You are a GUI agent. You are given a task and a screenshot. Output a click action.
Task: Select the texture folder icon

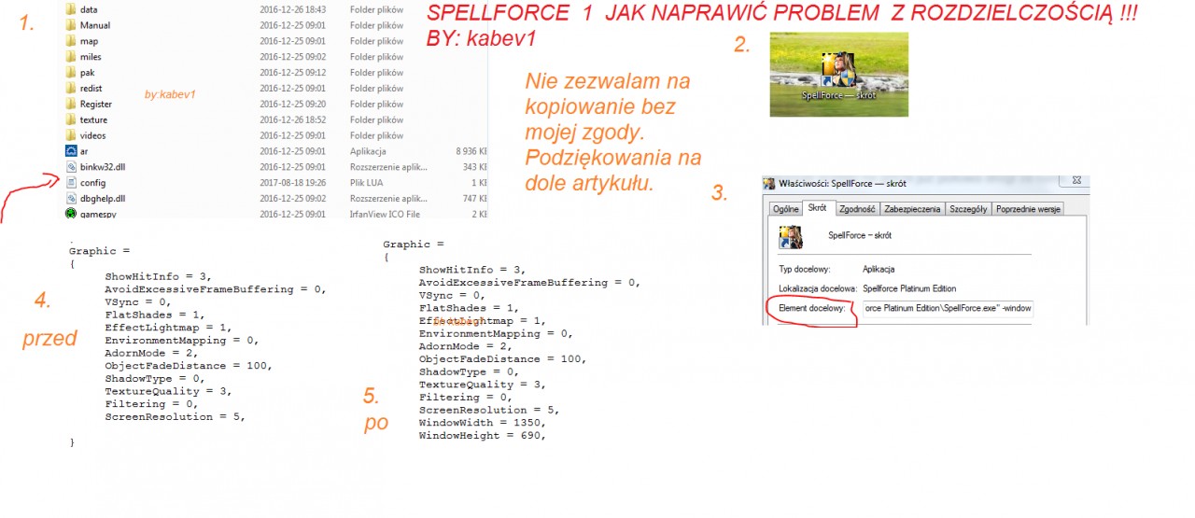[71, 119]
